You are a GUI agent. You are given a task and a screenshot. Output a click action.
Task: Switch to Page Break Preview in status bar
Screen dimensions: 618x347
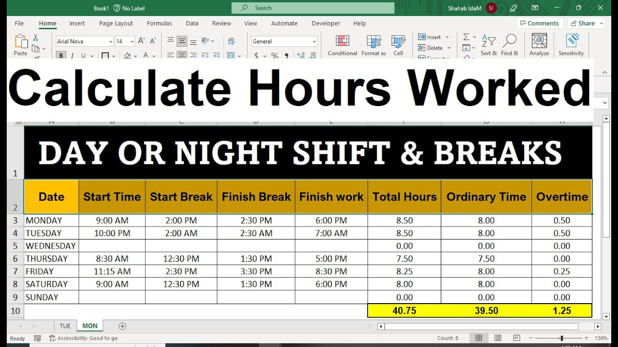click(x=516, y=338)
